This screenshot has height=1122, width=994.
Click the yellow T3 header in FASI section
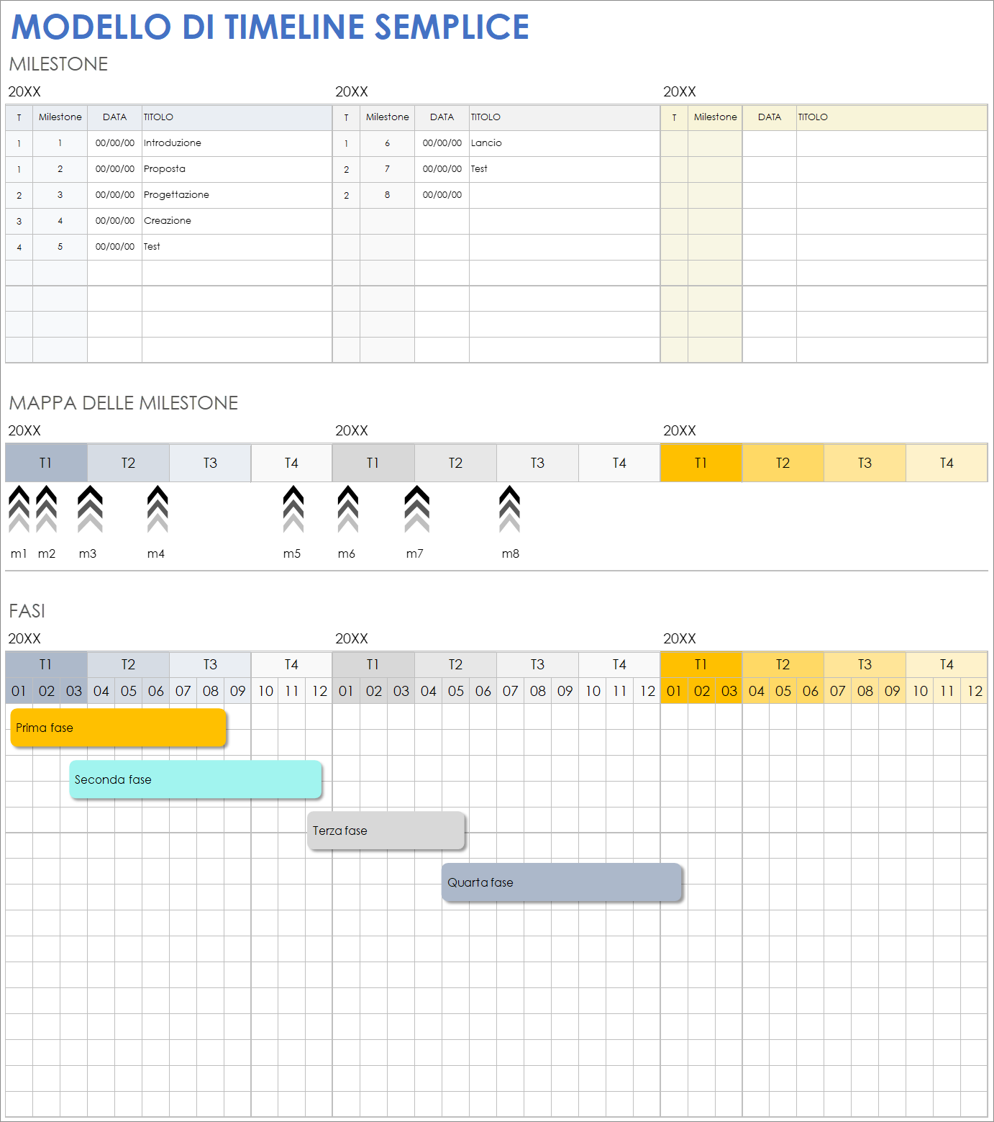(865, 664)
